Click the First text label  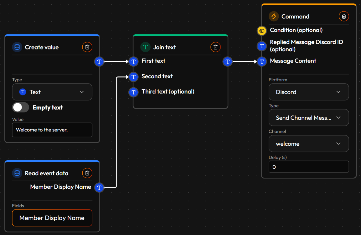click(153, 61)
